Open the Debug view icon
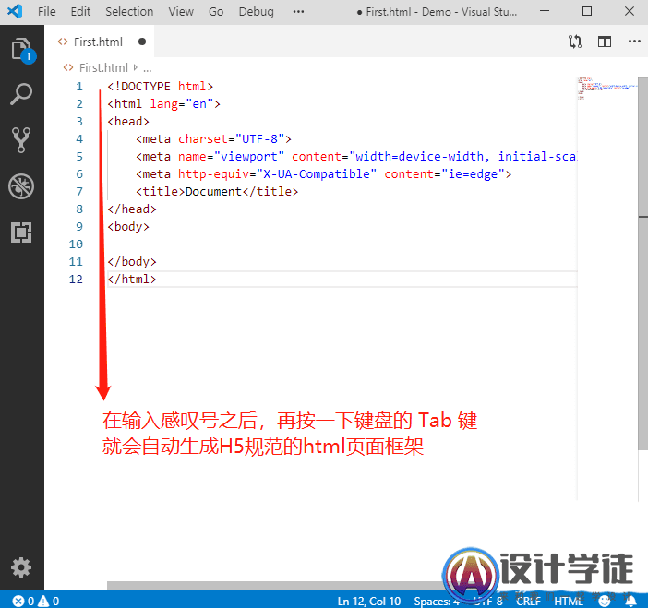 (x=21, y=185)
